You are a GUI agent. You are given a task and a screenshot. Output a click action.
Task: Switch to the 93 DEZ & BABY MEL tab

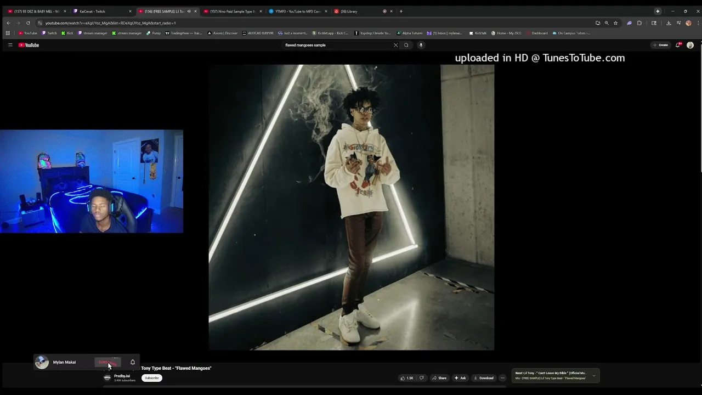[37, 11]
